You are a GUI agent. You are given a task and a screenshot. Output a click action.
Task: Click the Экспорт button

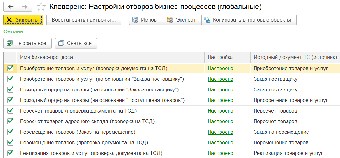click(x=183, y=20)
